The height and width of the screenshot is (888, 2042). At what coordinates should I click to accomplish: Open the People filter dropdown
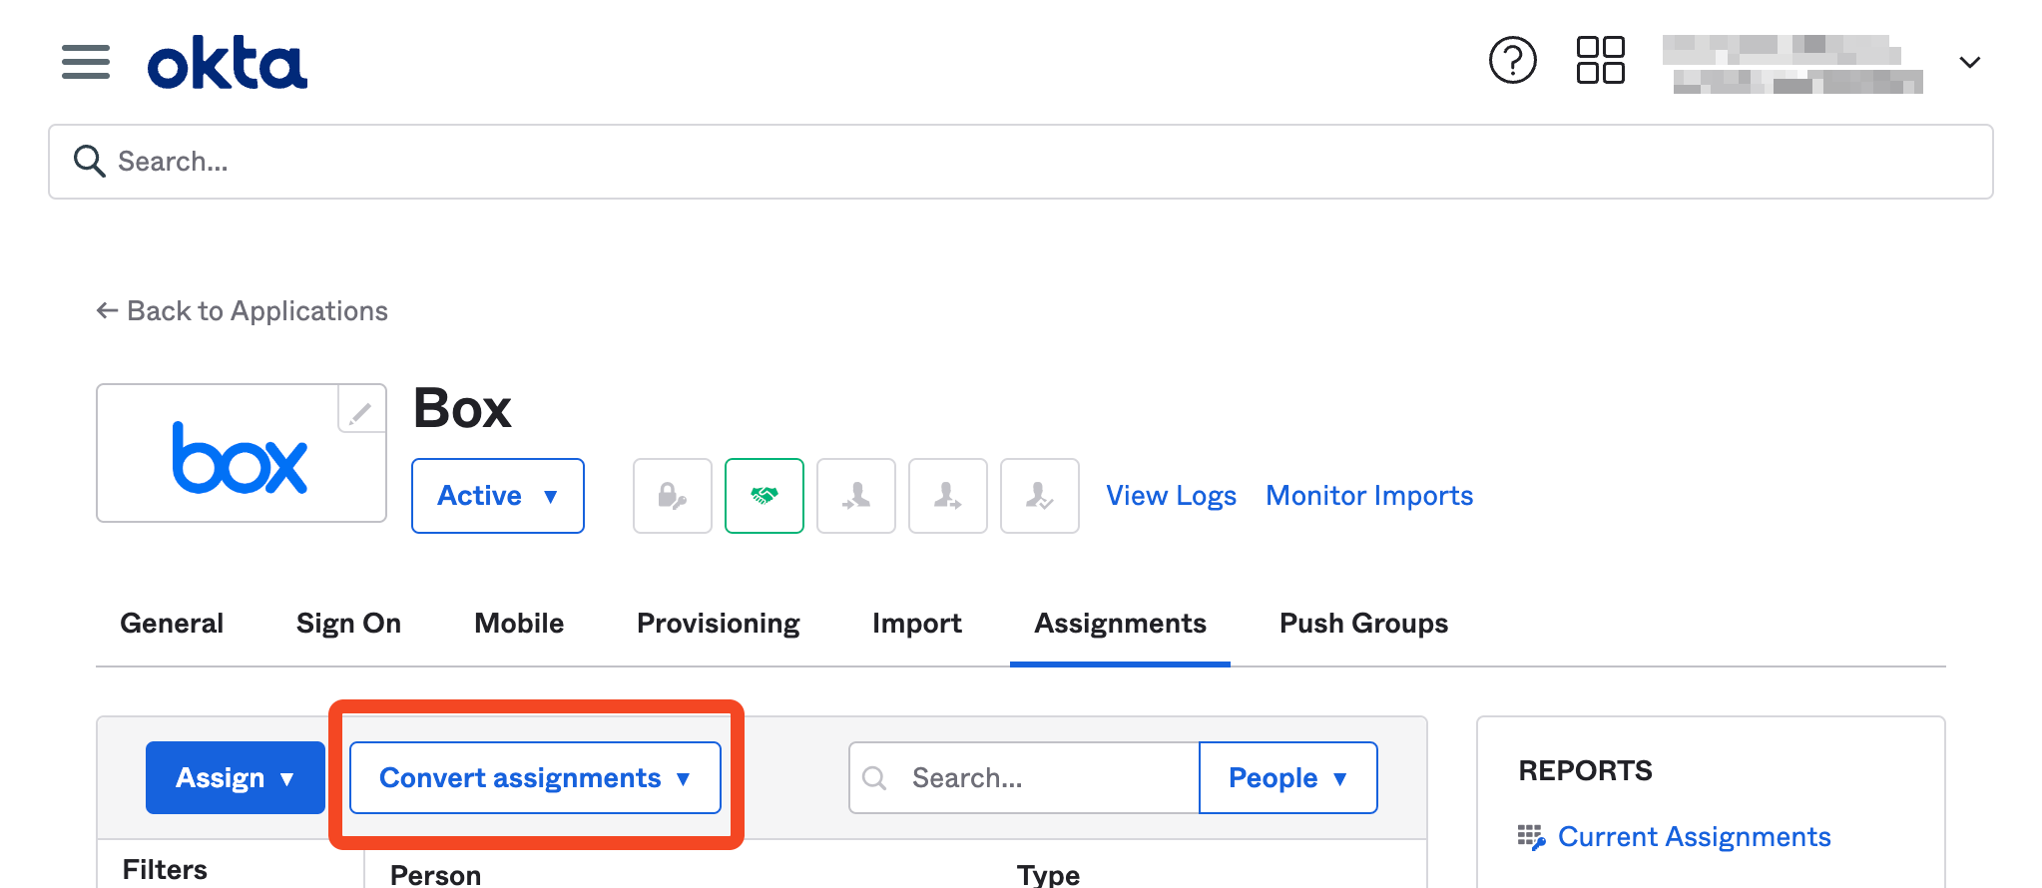[1287, 777]
